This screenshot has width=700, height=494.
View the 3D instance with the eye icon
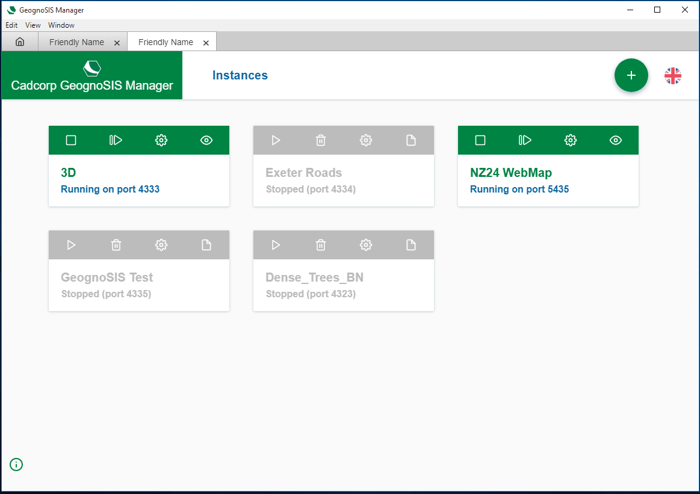coord(206,140)
